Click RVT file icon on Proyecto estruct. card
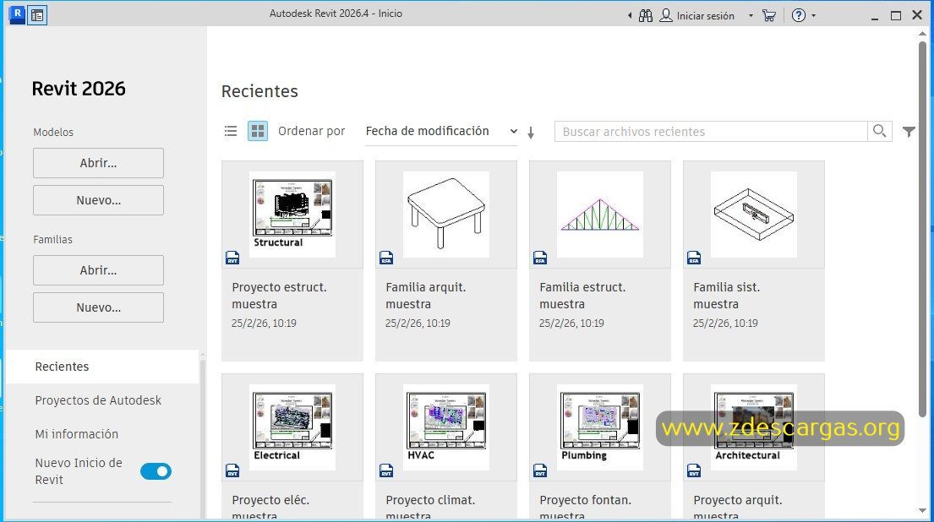Image resolution: width=934 pixels, height=522 pixels. 232,258
